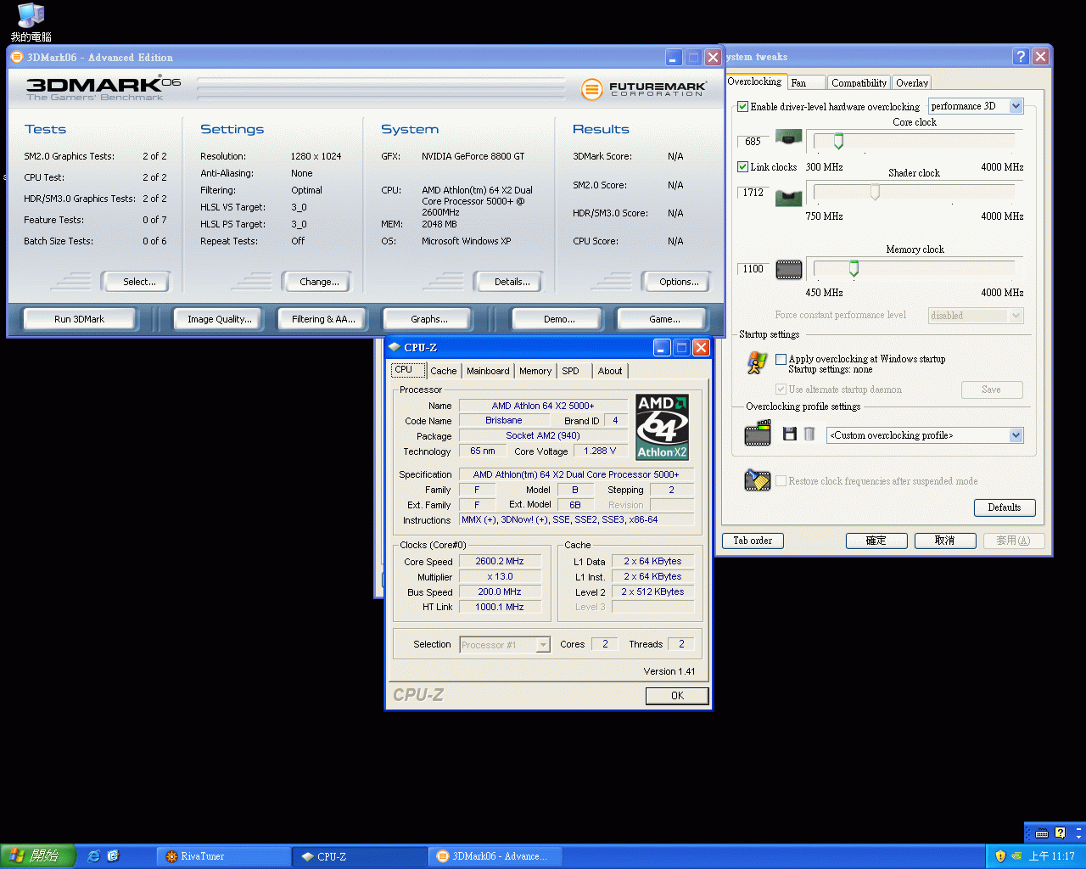Click the memory clock value field 1100
The width and height of the screenshot is (1086, 869).
point(753,269)
